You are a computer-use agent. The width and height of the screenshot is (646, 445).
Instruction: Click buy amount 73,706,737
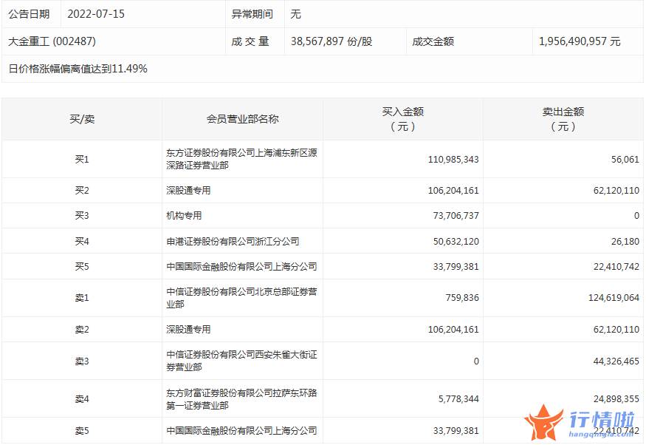point(456,215)
